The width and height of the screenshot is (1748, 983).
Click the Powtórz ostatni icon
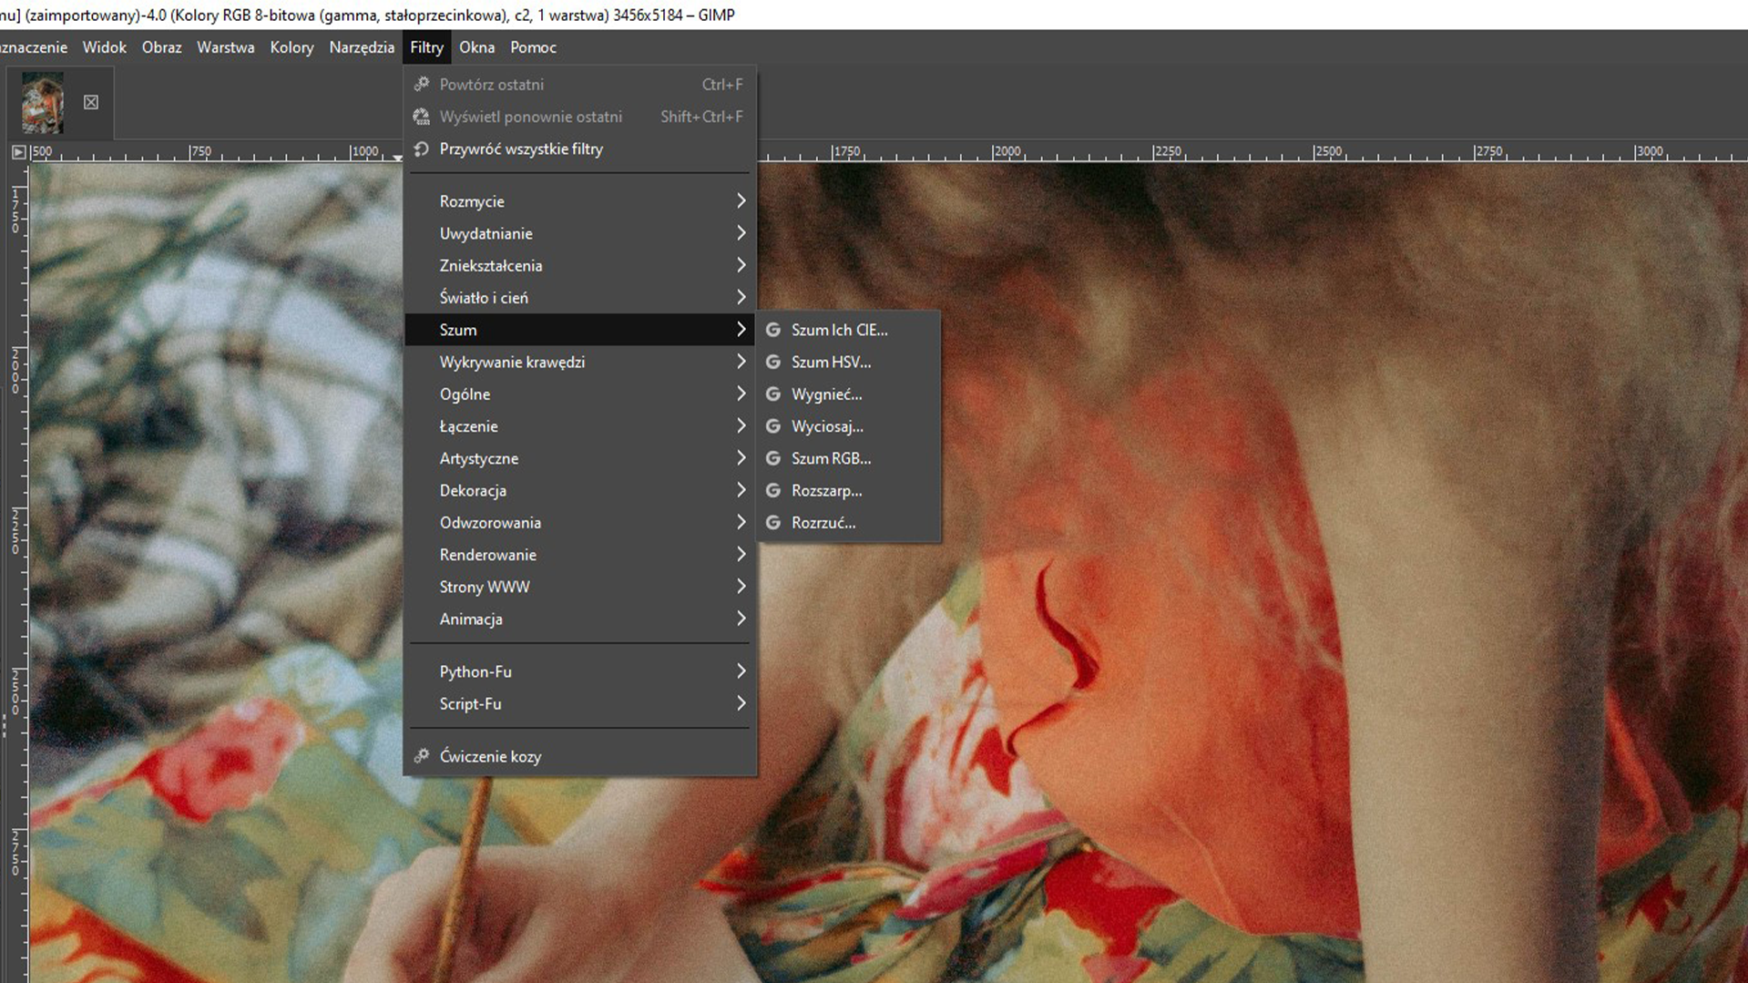click(x=421, y=84)
